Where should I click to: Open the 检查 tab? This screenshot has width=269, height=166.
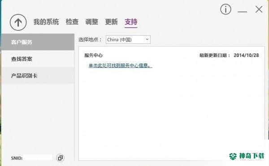pyautogui.click(x=72, y=22)
